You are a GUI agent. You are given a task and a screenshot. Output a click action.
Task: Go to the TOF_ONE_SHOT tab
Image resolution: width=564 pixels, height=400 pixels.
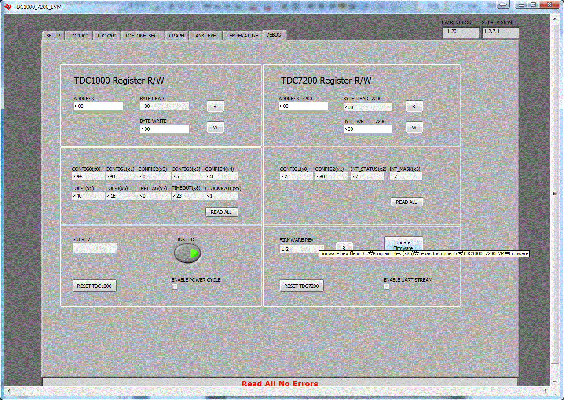pos(143,36)
